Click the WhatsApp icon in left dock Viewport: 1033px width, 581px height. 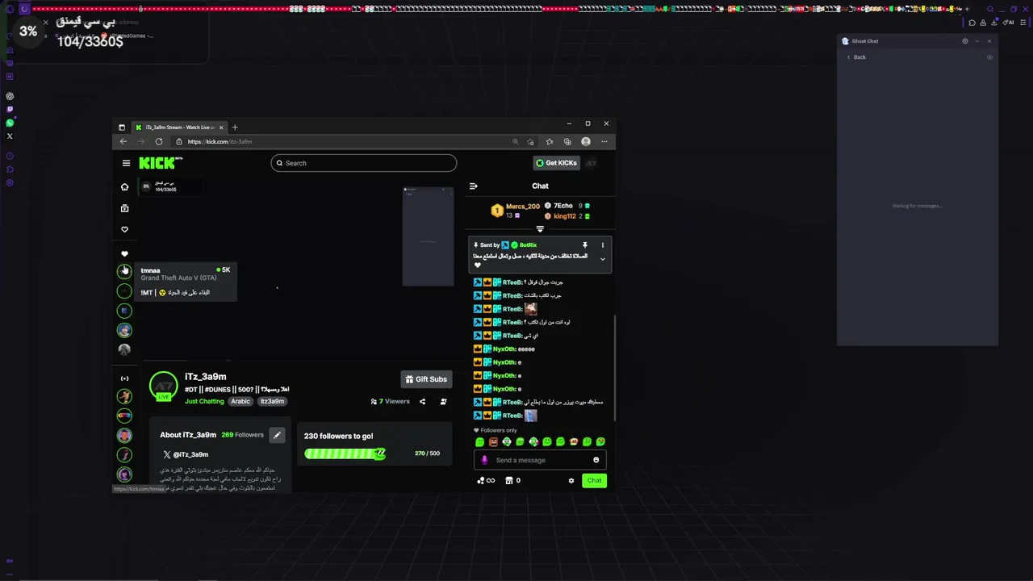[10, 123]
